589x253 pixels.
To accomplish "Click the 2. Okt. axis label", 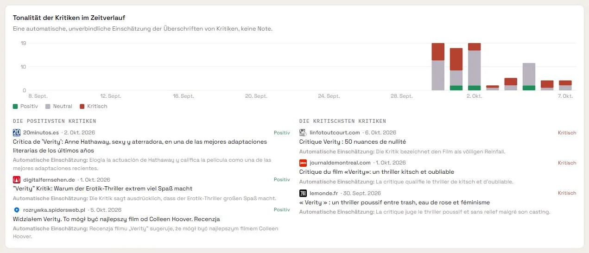I will [x=474, y=96].
